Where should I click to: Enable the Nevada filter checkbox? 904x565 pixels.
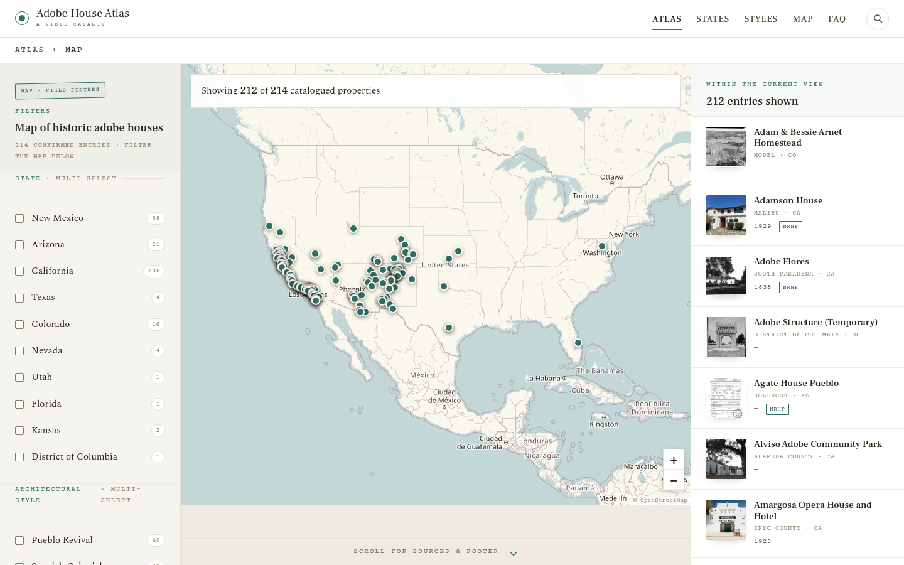click(x=19, y=351)
